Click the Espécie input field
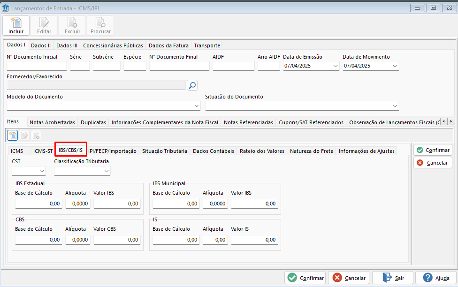 [x=135, y=66]
